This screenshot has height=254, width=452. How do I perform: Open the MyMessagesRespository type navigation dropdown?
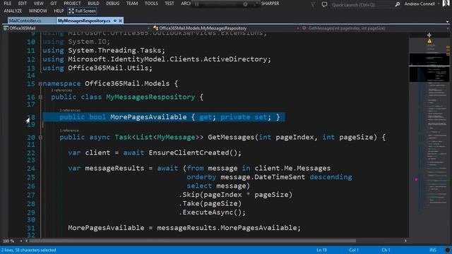coord(226,28)
